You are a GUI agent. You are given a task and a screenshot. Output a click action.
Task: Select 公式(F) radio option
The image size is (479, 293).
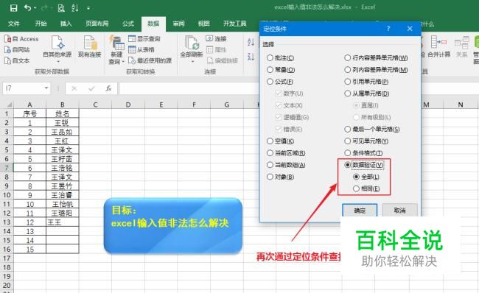pyautogui.click(x=280, y=82)
